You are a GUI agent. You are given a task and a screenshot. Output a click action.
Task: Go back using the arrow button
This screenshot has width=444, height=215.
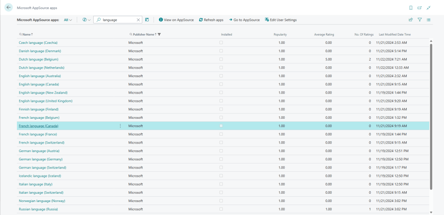(x=9, y=8)
